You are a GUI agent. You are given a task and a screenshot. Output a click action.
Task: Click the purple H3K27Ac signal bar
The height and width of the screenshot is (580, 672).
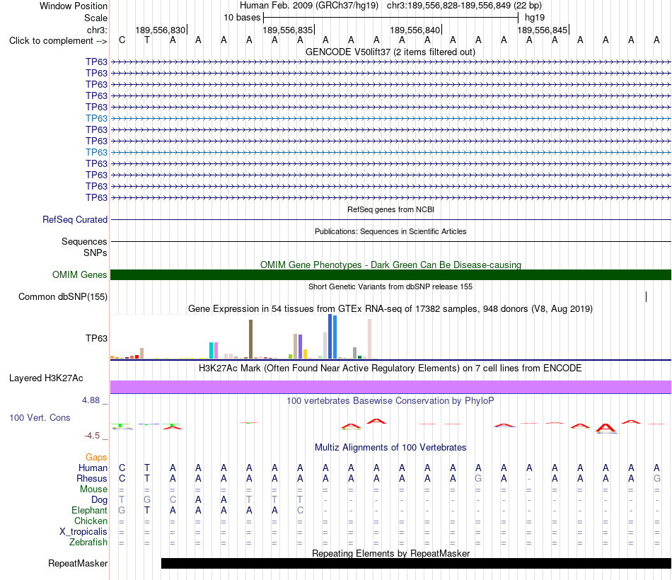tap(390, 387)
